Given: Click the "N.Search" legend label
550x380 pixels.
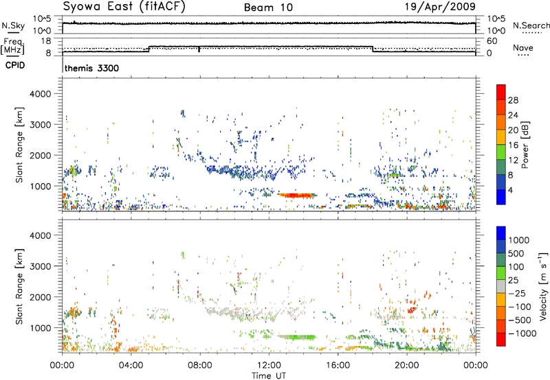Looking at the screenshot, I should (531, 25).
